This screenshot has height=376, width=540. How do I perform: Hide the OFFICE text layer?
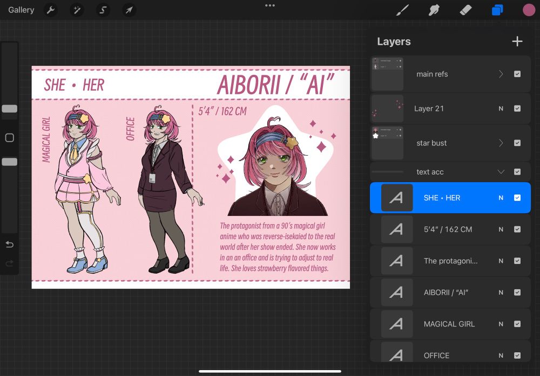tap(517, 356)
